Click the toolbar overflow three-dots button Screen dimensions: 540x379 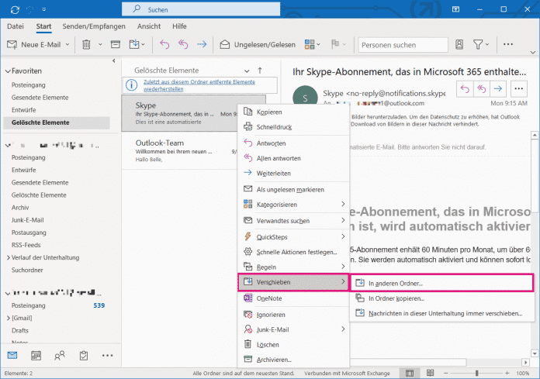click(x=508, y=44)
